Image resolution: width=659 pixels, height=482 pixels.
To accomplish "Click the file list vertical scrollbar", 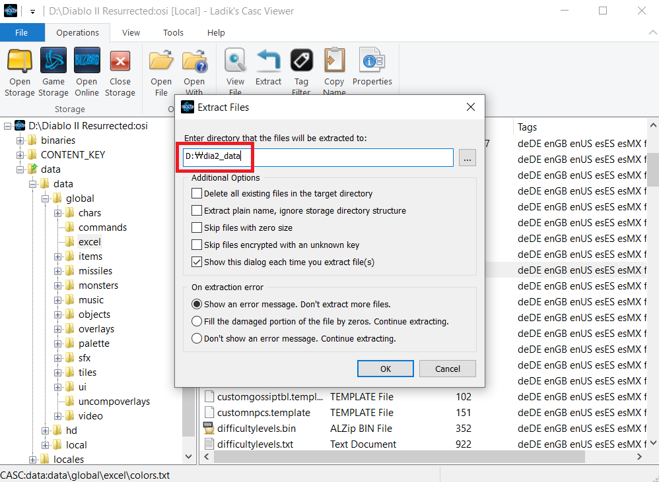I will point(652,169).
